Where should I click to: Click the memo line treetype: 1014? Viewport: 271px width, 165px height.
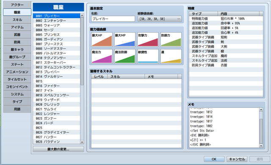click(201, 117)
